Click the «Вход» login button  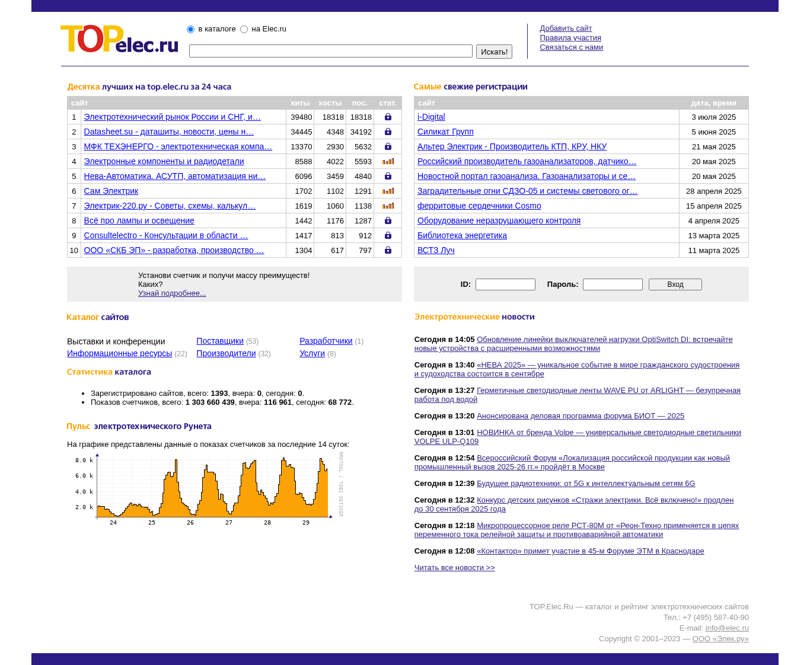[675, 284]
